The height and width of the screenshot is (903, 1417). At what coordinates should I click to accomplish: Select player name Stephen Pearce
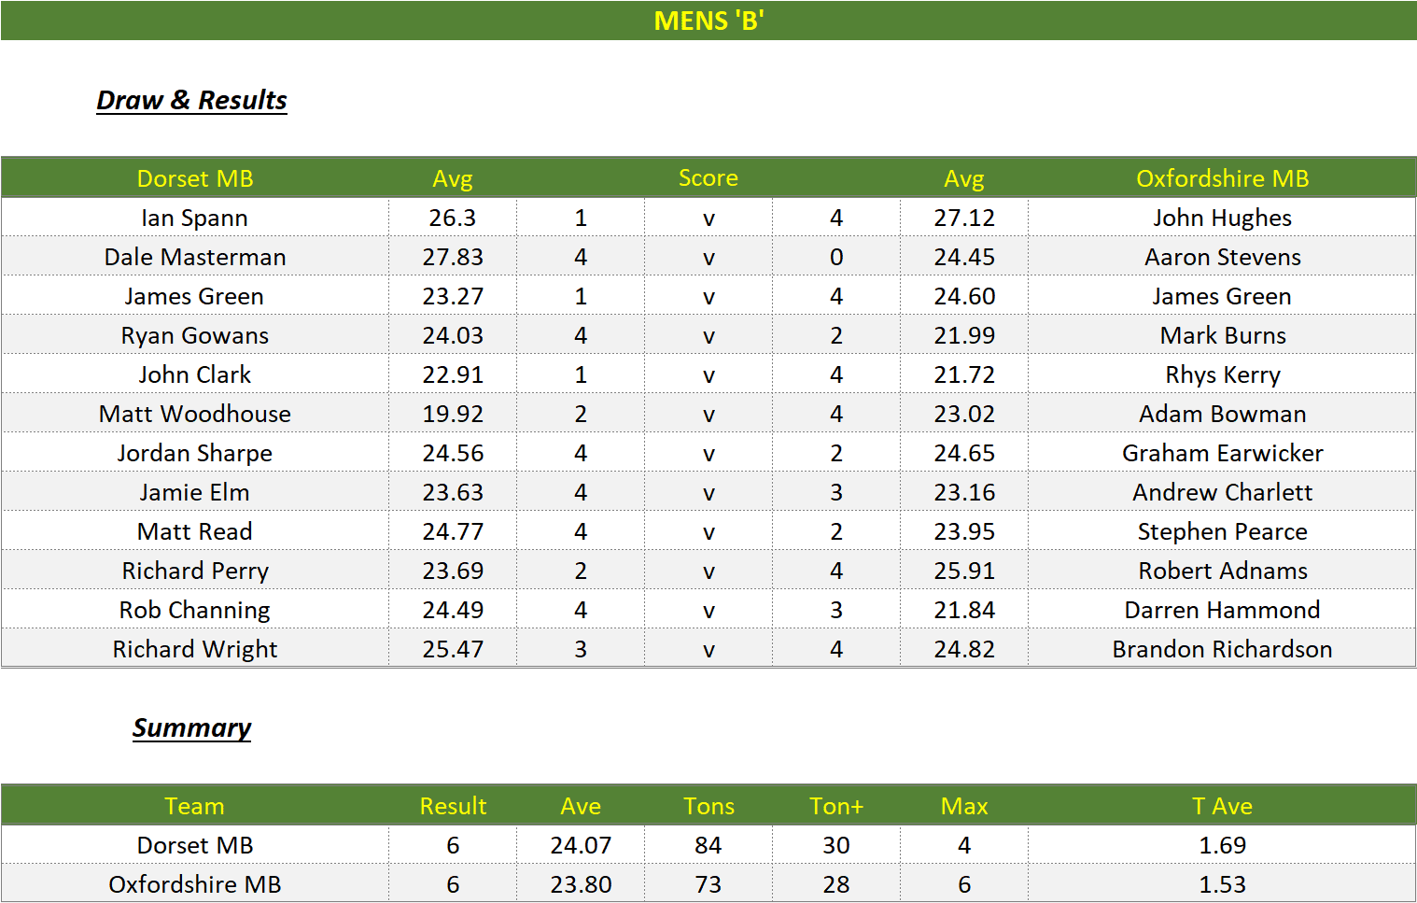[x=1222, y=531]
